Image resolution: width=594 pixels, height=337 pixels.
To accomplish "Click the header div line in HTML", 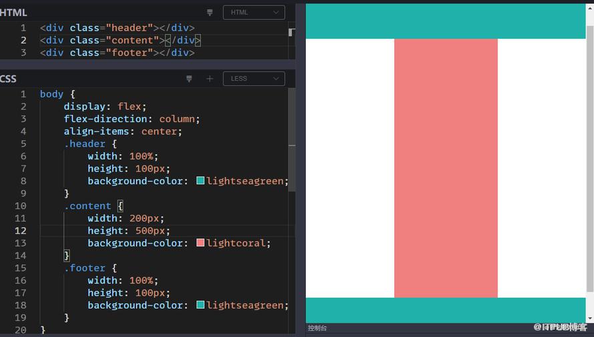I will coord(117,27).
